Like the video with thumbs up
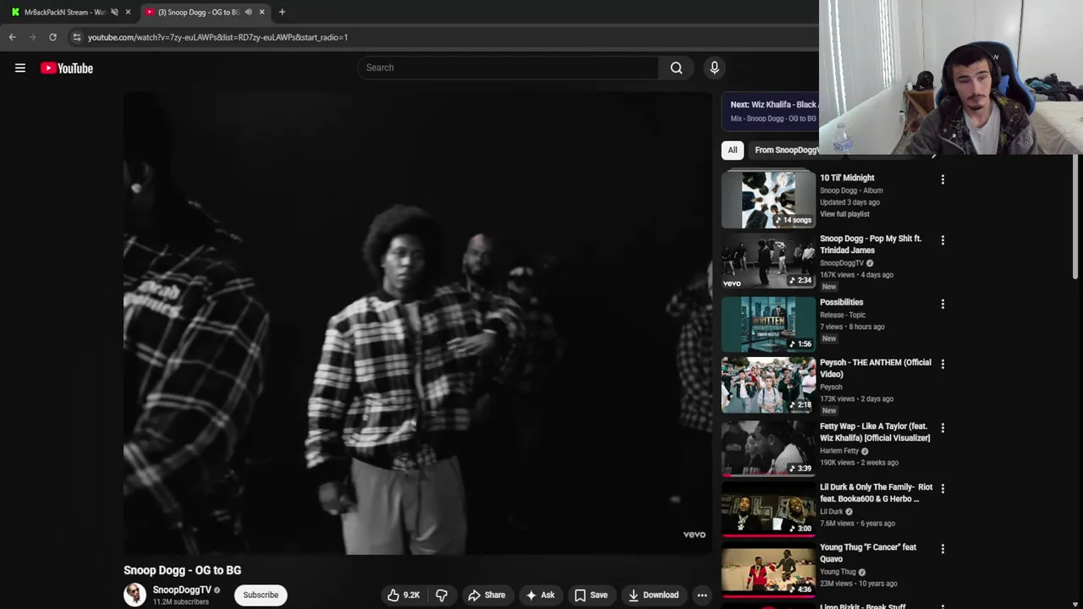This screenshot has width=1083, height=609. pos(404,595)
